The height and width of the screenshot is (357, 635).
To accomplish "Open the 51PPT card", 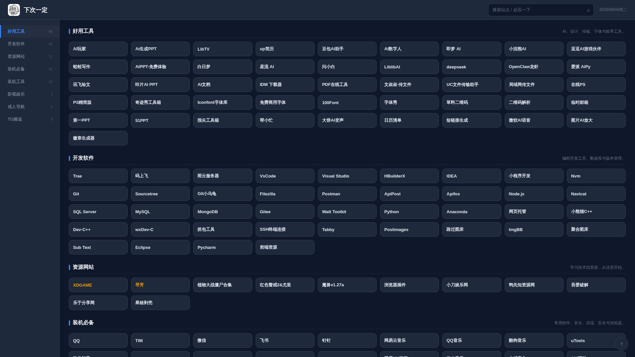I will pyautogui.click(x=160, y=120).
